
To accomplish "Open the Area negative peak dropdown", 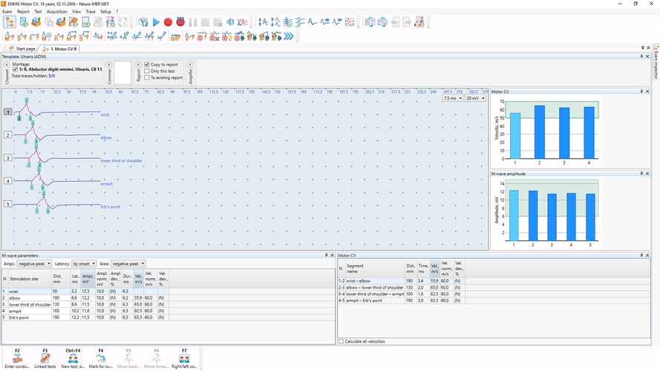I will tap(128, 263).
